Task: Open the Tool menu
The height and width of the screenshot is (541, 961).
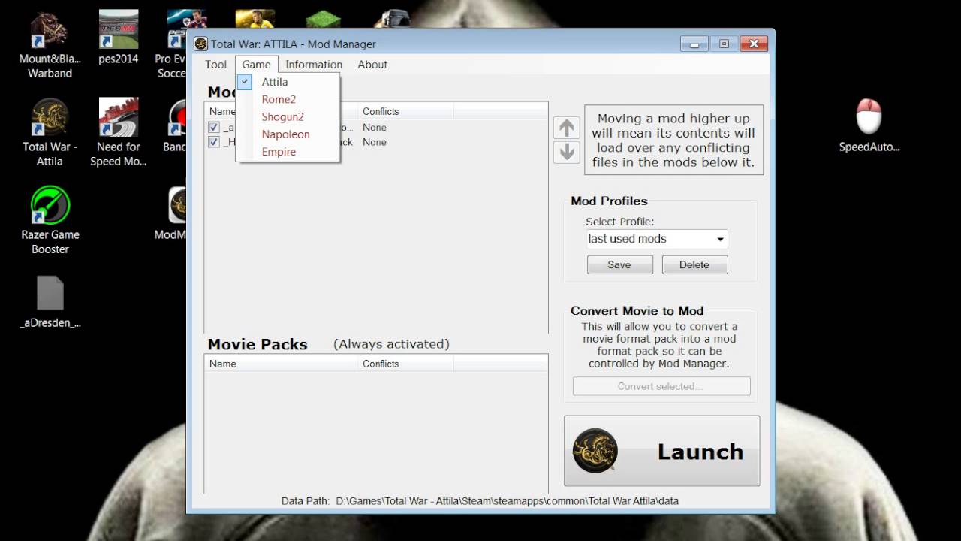Action: tap(215, 65)
